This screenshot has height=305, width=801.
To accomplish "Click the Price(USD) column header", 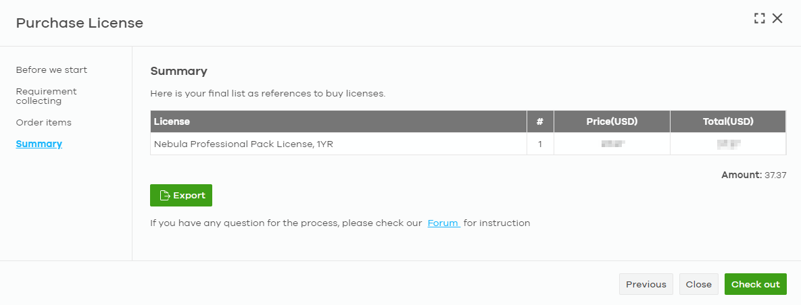I will (612, 121).
